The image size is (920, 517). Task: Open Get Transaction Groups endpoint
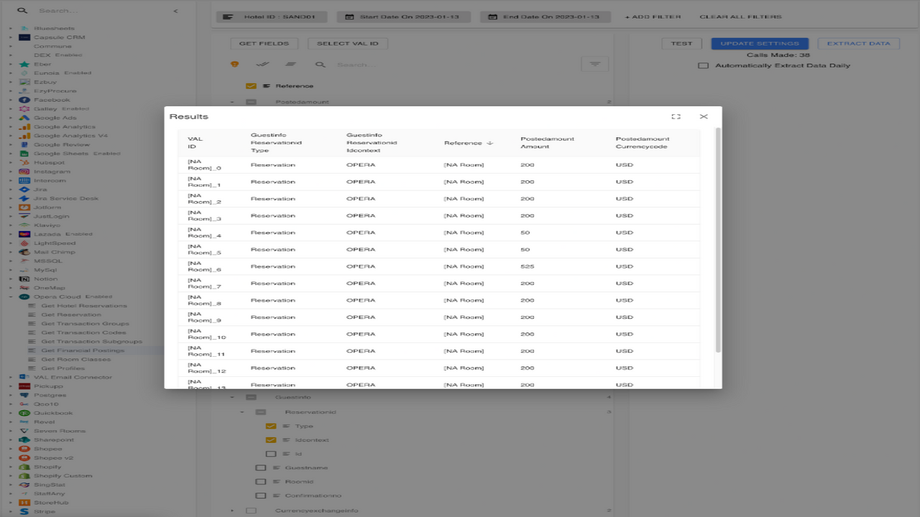[85, 324]
